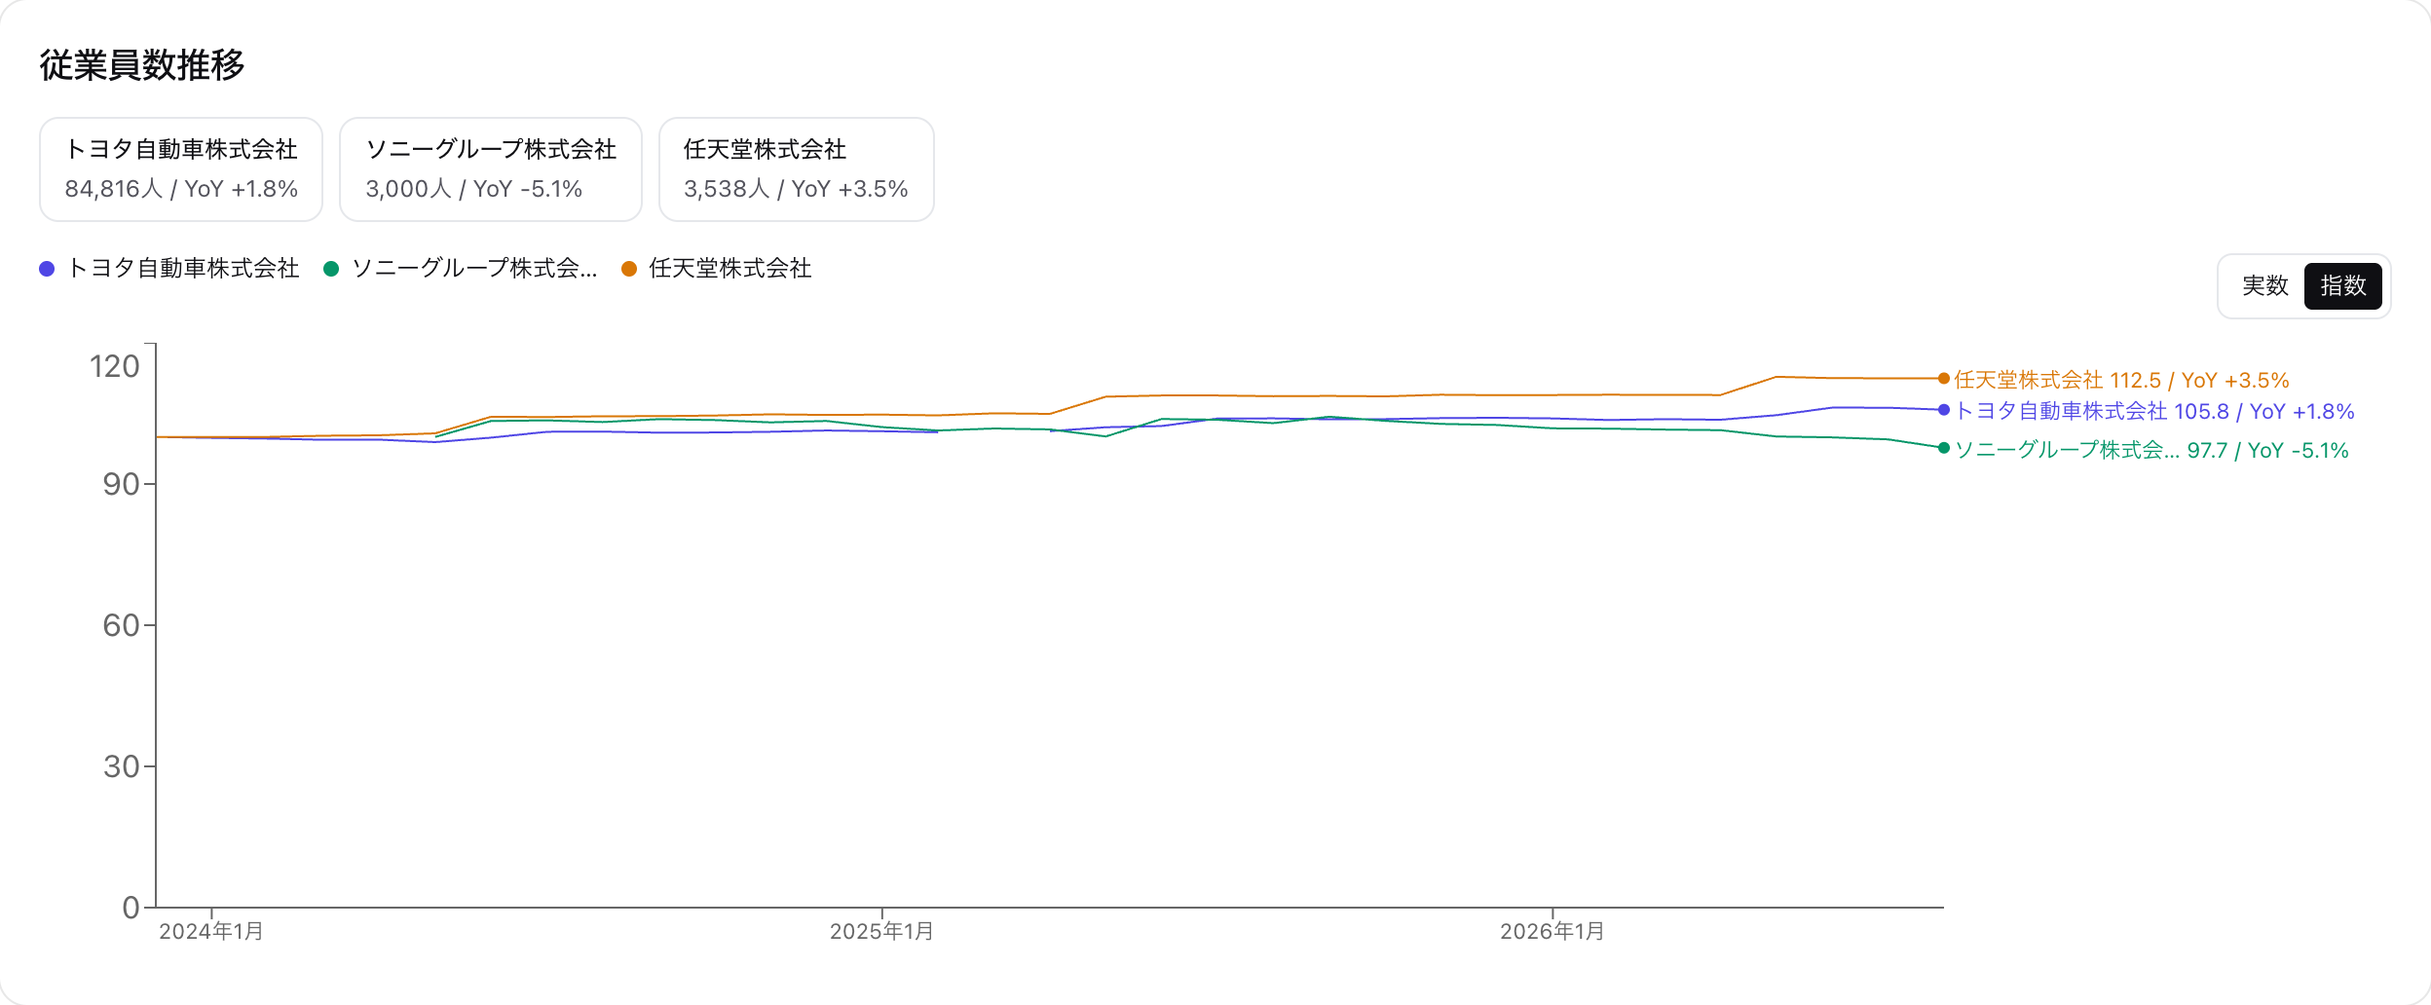2431x1005 pixels.
Task: Click the orange Nintendo line endpoint dot
Action: [1944, 379]
